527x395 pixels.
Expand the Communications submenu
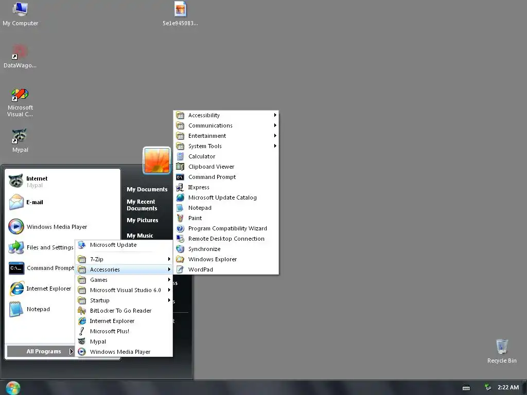226,125
